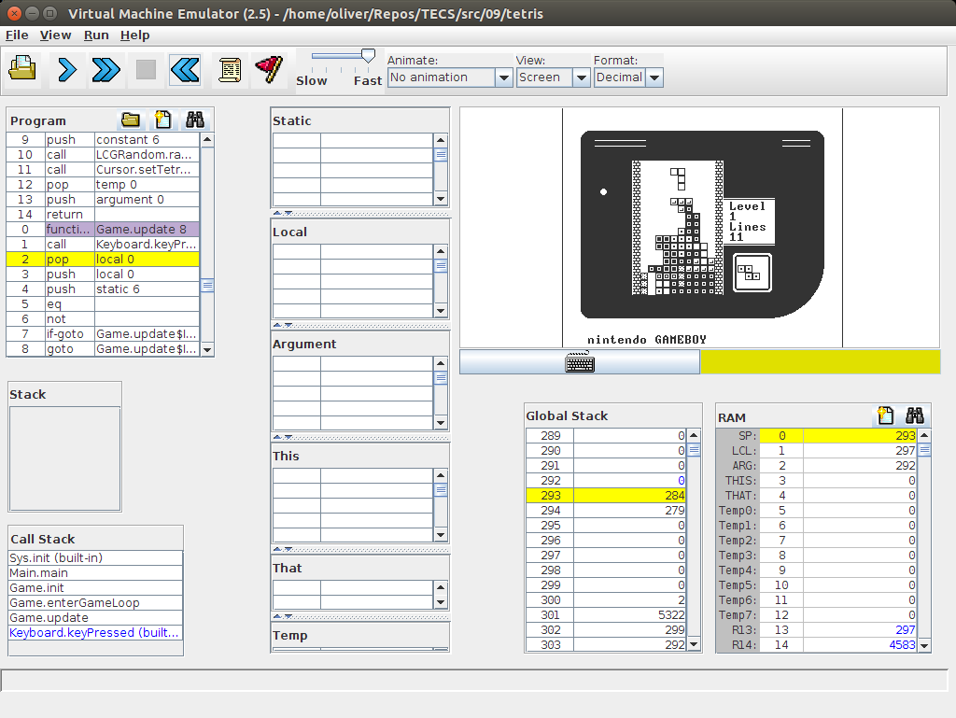Select 'push constant 6' program row
The width and height of the screenshot is (956, 718).
coord(103,139)
